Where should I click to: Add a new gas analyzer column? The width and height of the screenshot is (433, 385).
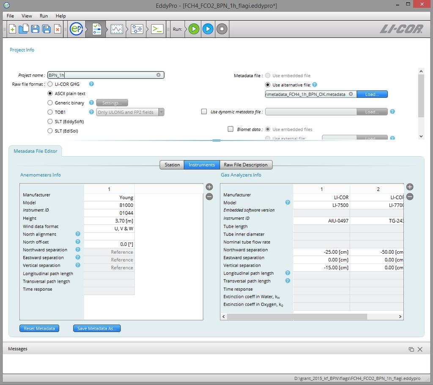click(410, 187)
